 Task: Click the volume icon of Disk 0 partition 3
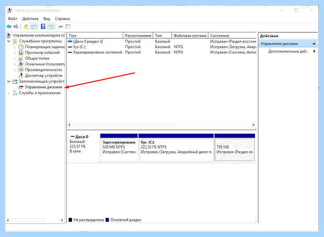coord(70,41)
